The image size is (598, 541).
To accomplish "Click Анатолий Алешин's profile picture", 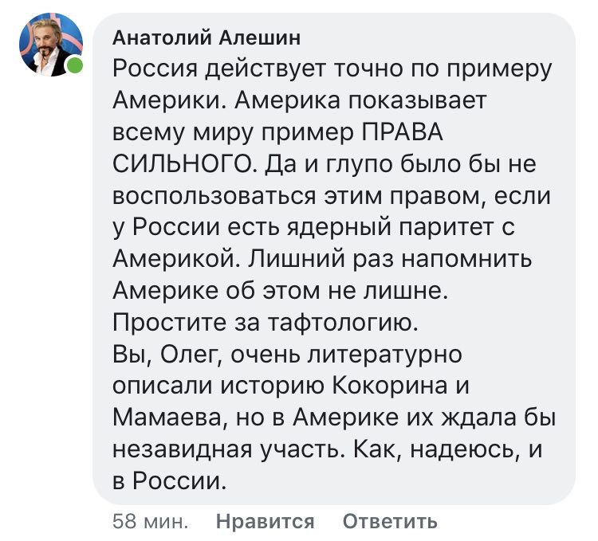I will (x=51, y=45).
